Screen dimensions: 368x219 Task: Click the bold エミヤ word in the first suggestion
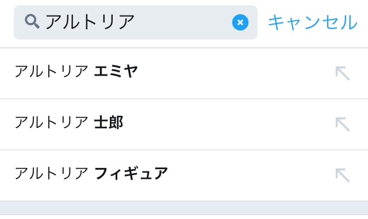[x=116, y=71]
